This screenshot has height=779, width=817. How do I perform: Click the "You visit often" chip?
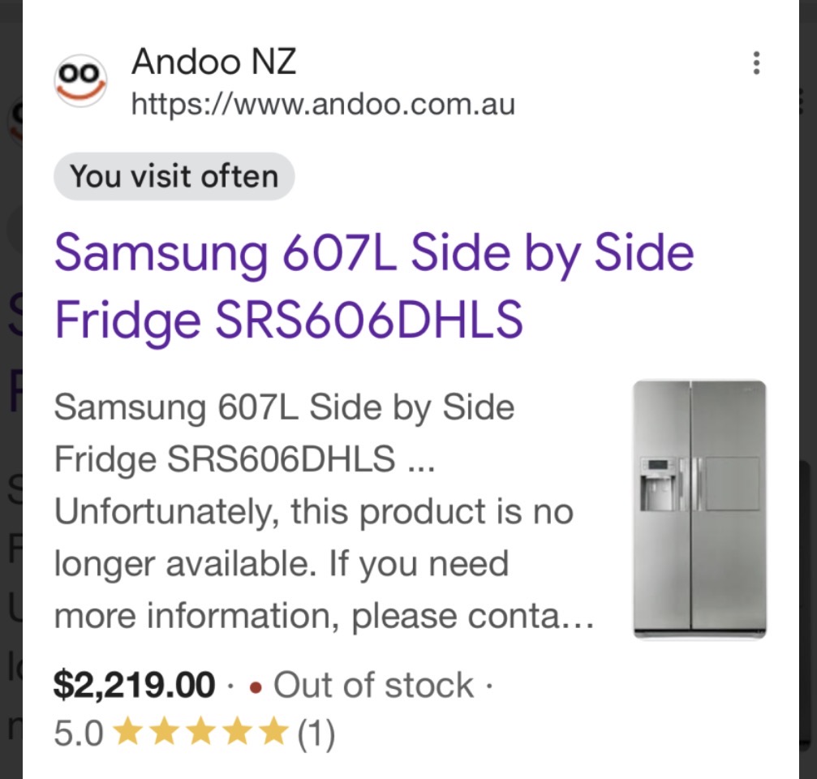coord(174,176)
